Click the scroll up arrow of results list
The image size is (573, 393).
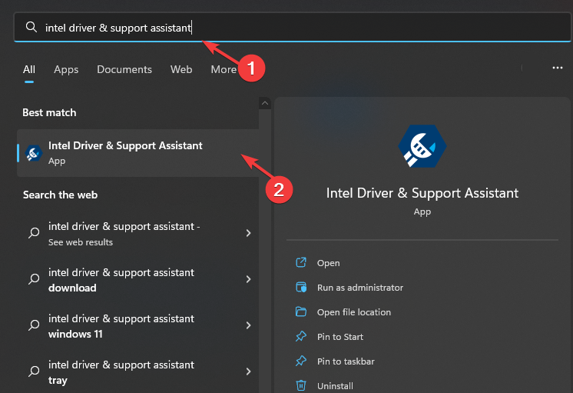click(x=265, y=103)
